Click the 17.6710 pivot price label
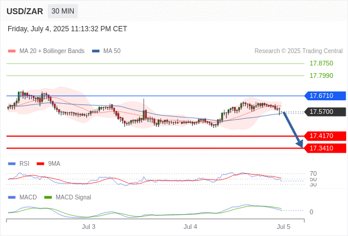The height and width of the screenshot is (236, 348). click(x=325, y=96)
